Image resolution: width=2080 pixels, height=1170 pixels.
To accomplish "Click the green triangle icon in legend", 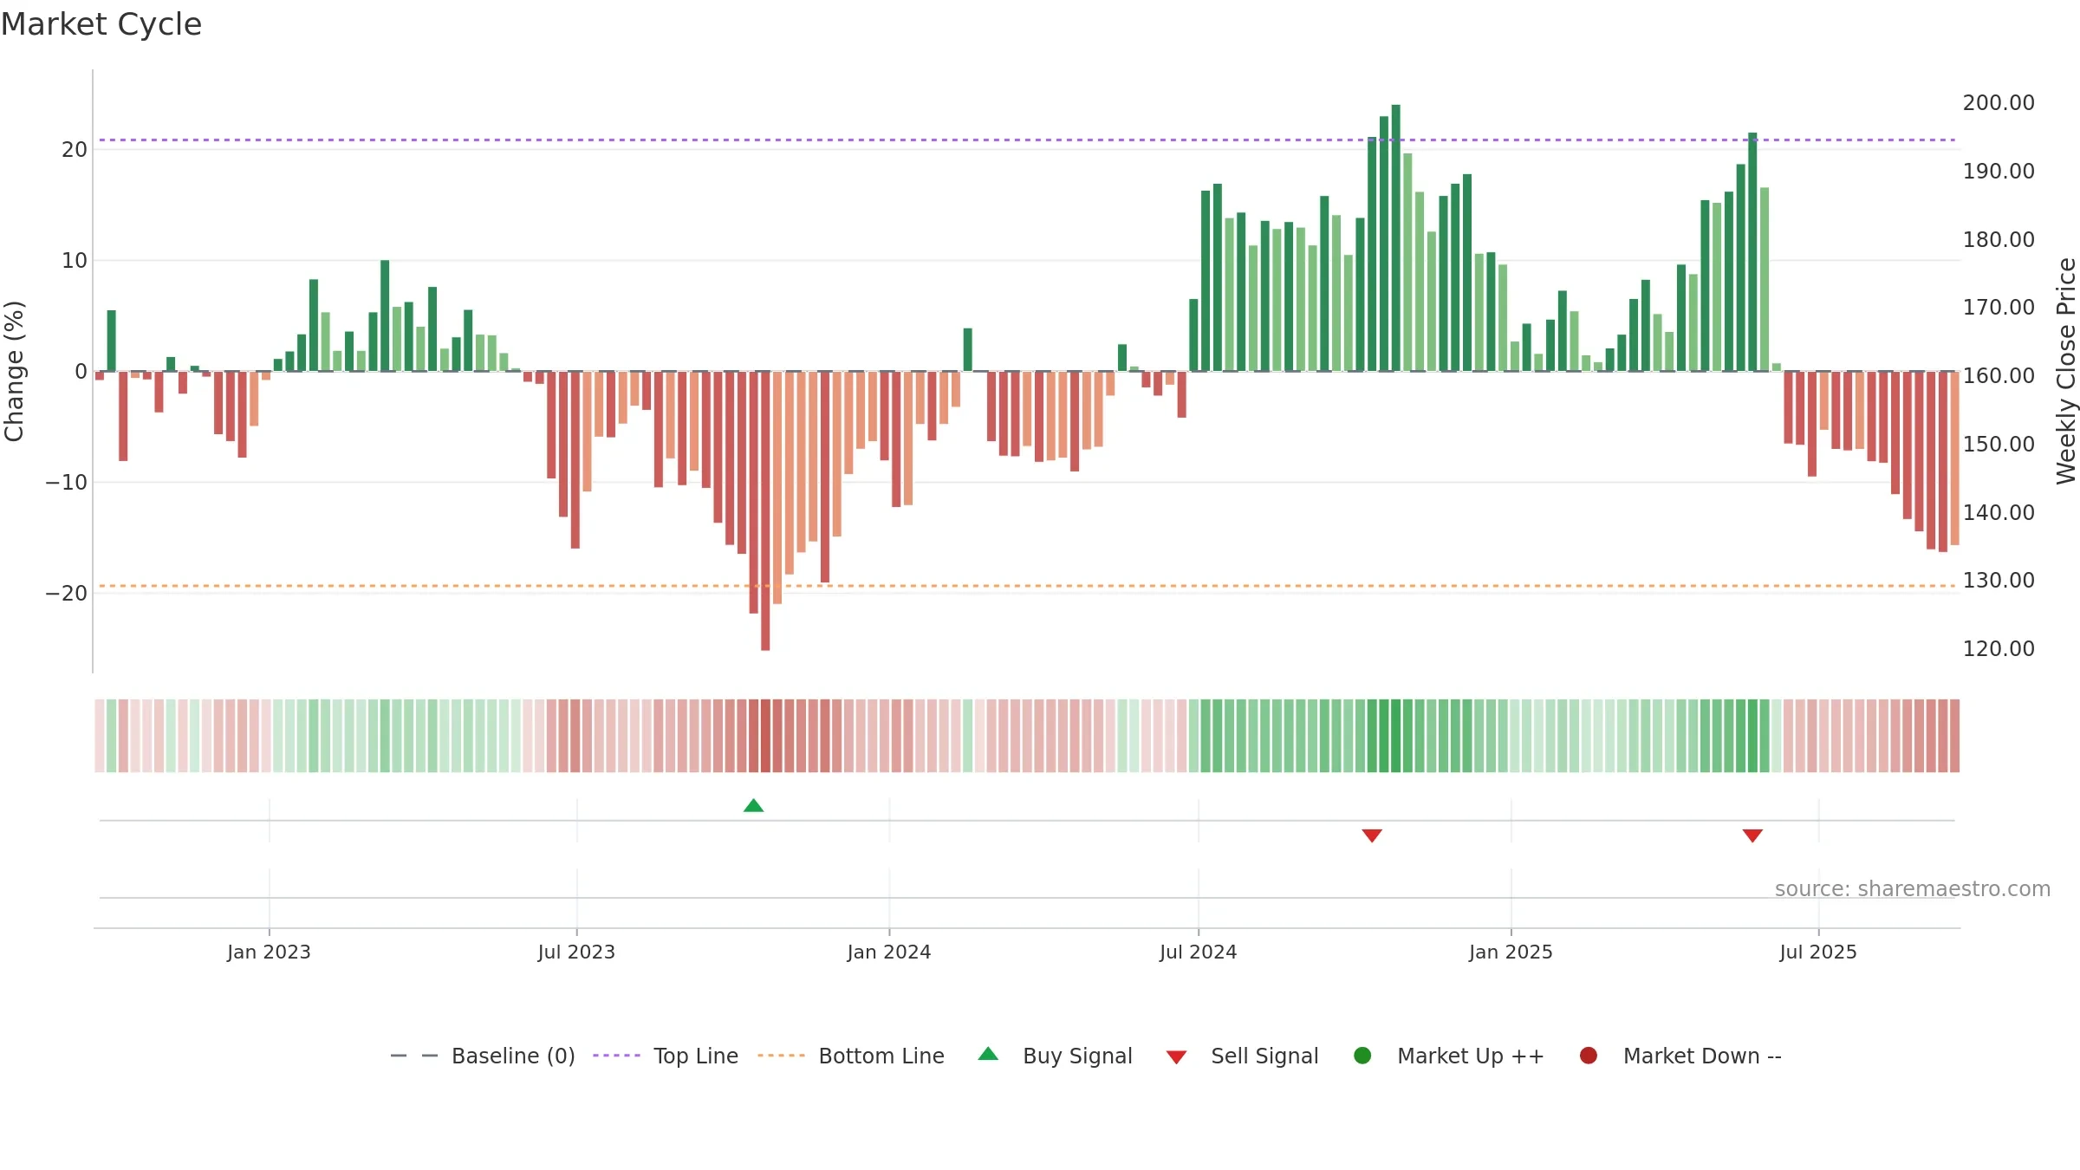I will pyautogui.click(x=988, y=1054).
